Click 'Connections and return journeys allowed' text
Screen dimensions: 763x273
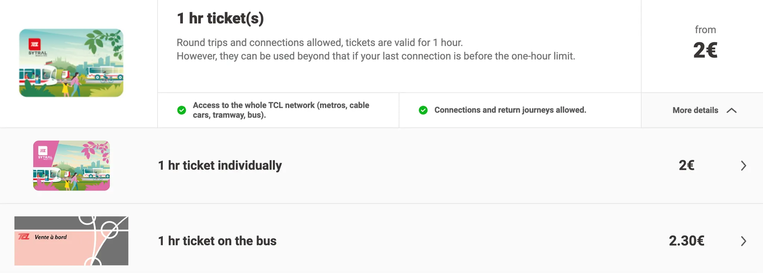[510, 110]
